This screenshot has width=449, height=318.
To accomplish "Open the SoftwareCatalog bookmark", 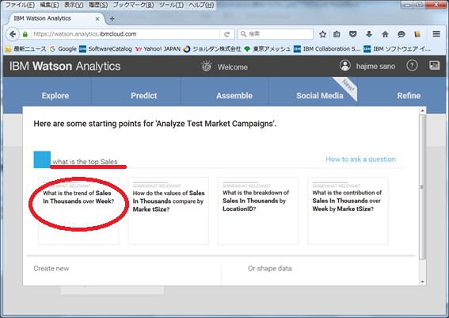I will [105, 49].
